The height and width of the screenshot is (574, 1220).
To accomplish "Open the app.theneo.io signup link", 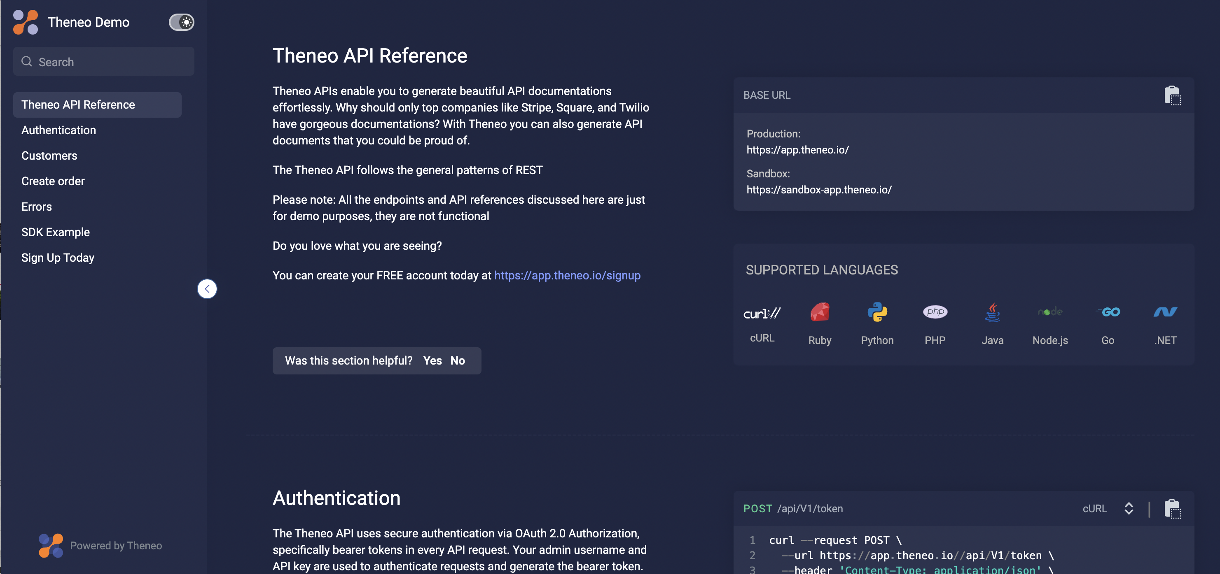I will coord(567,275).
